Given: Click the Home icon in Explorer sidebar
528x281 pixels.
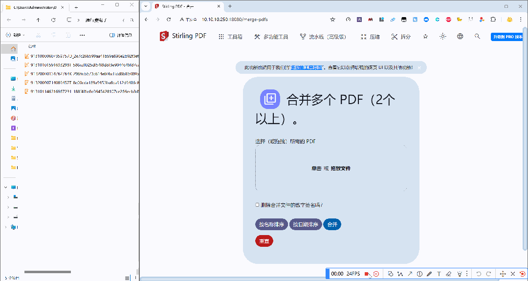Looking at the screenshot, I should (14, 49).
